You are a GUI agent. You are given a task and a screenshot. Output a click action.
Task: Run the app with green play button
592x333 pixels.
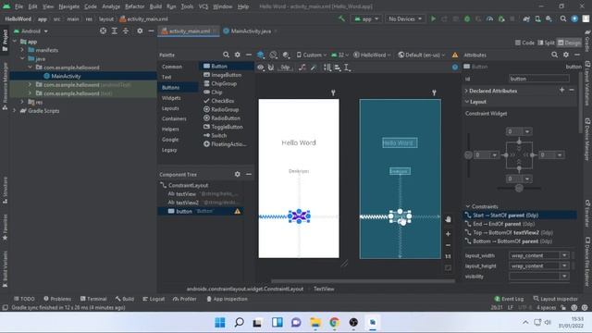[x=434, y=18]
